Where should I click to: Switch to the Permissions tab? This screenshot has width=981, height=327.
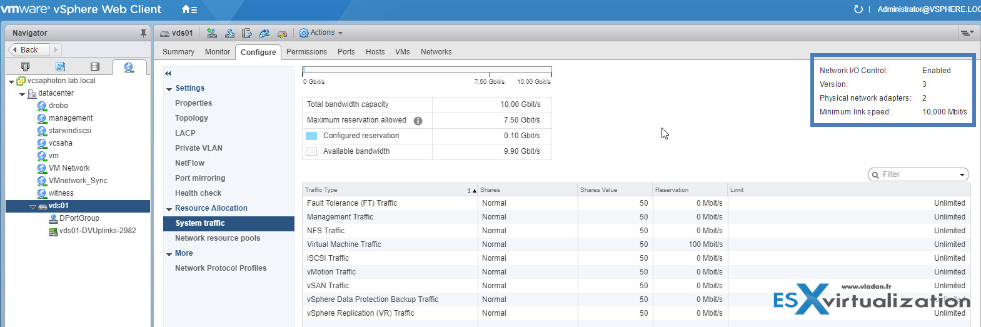(306, 52)
